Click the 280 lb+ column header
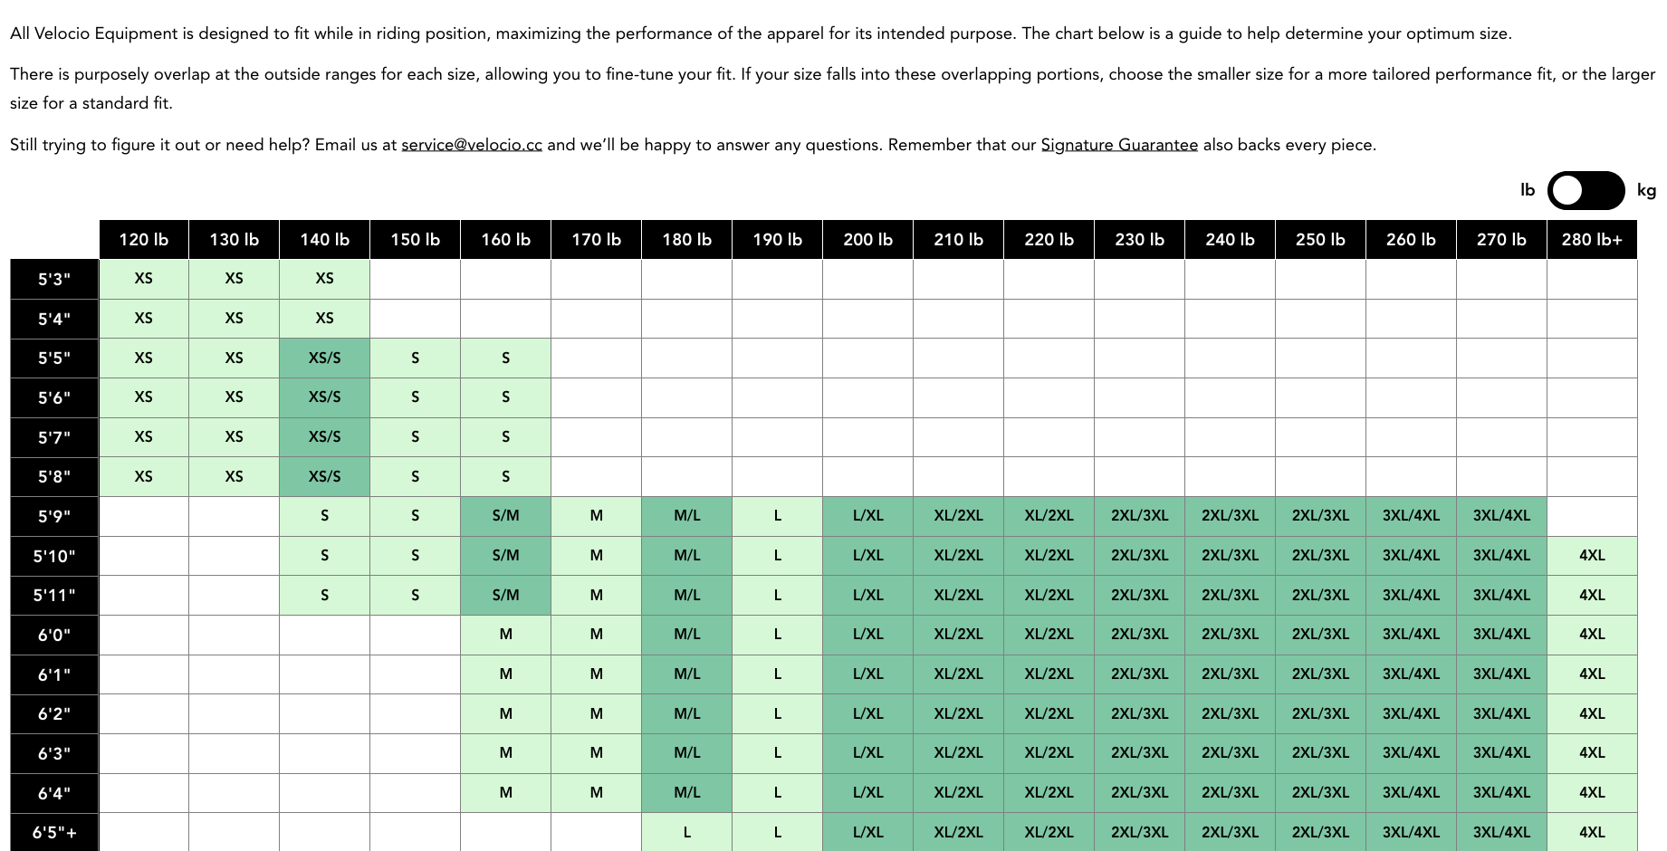The height and width of the screenshot is (851, 1667). click(1592, 240)
